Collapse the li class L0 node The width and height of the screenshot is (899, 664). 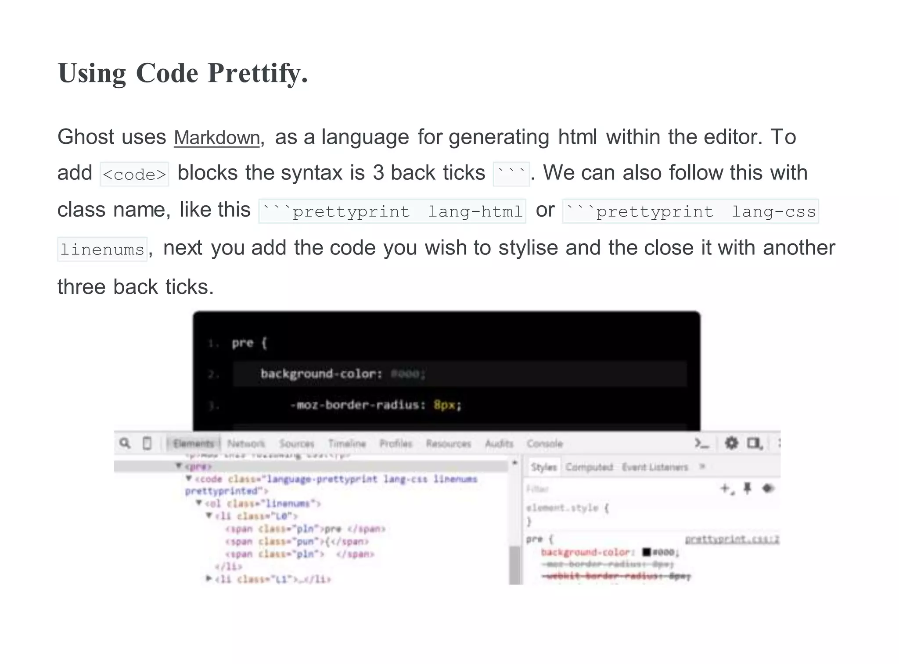(209, 515)
